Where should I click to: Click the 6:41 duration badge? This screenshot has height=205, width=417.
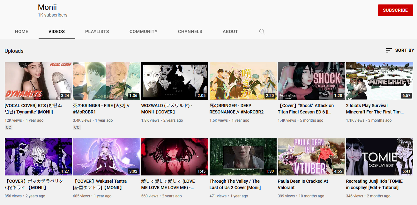click(x=406, y=171)
